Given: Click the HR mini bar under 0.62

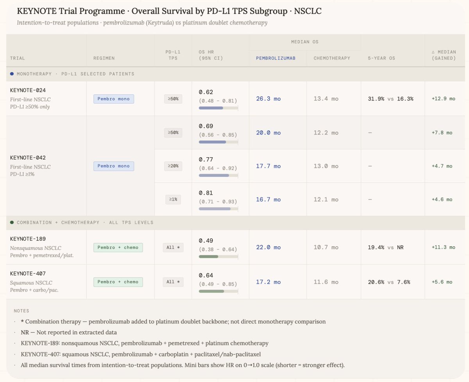Looking at the screenshot, I should 218,108.
